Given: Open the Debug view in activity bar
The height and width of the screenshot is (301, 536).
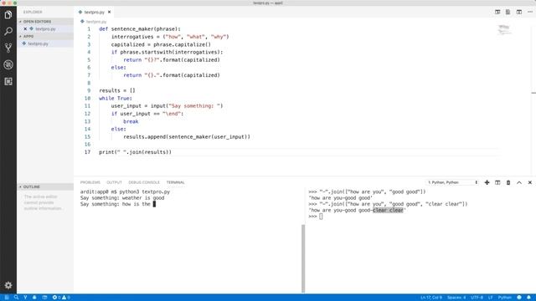Looking at the screenshot, I should point(8,64).
